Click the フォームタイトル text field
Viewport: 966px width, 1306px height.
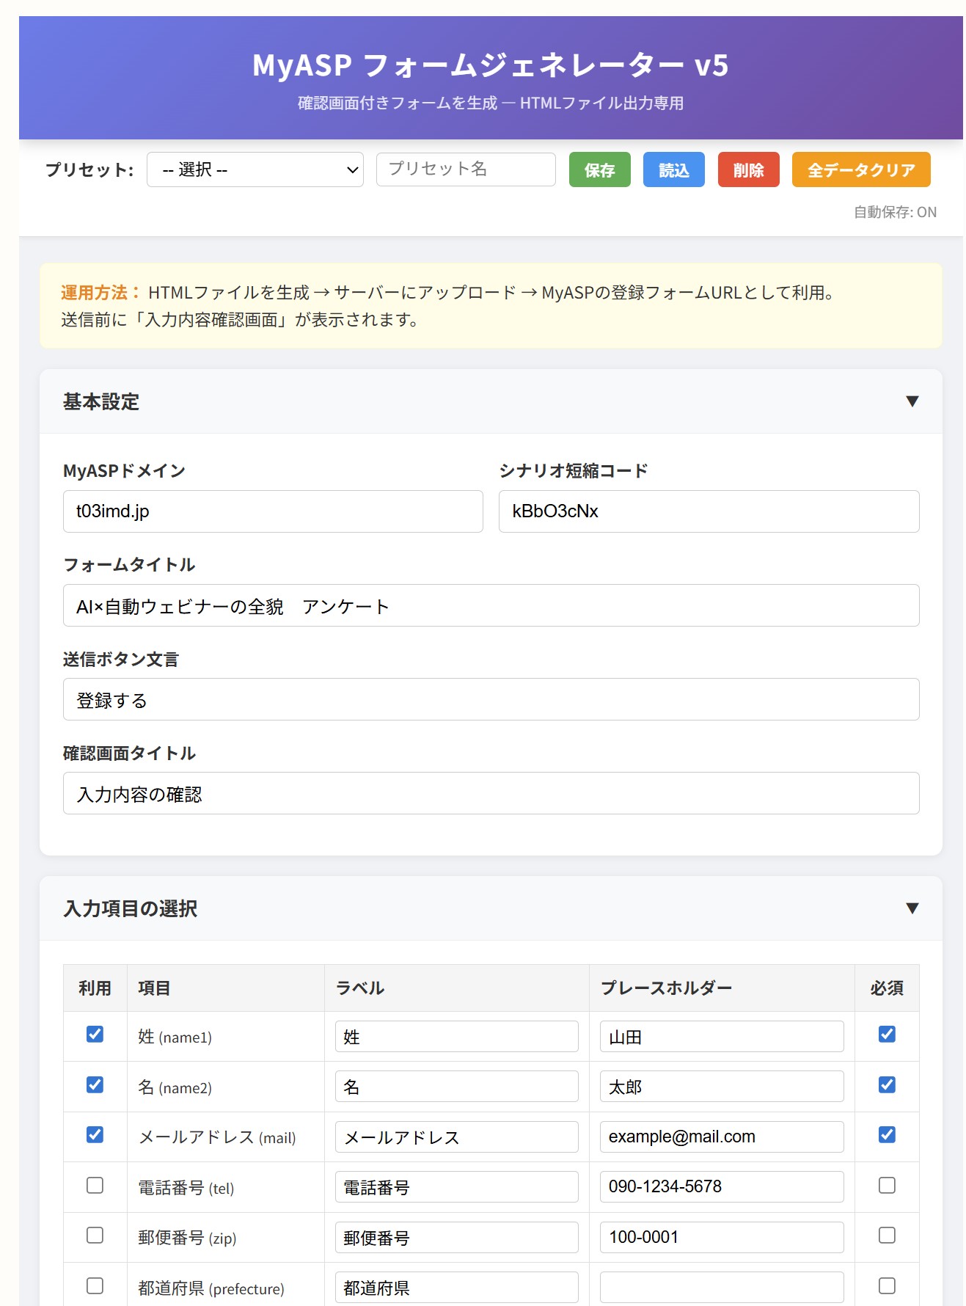pyautogui.click(x=491, y=605)
